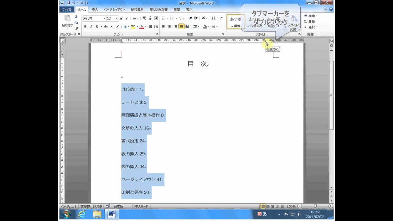
Task: Toggle Italic formatting
Action: pyautogui.click(x=91, y=26)
